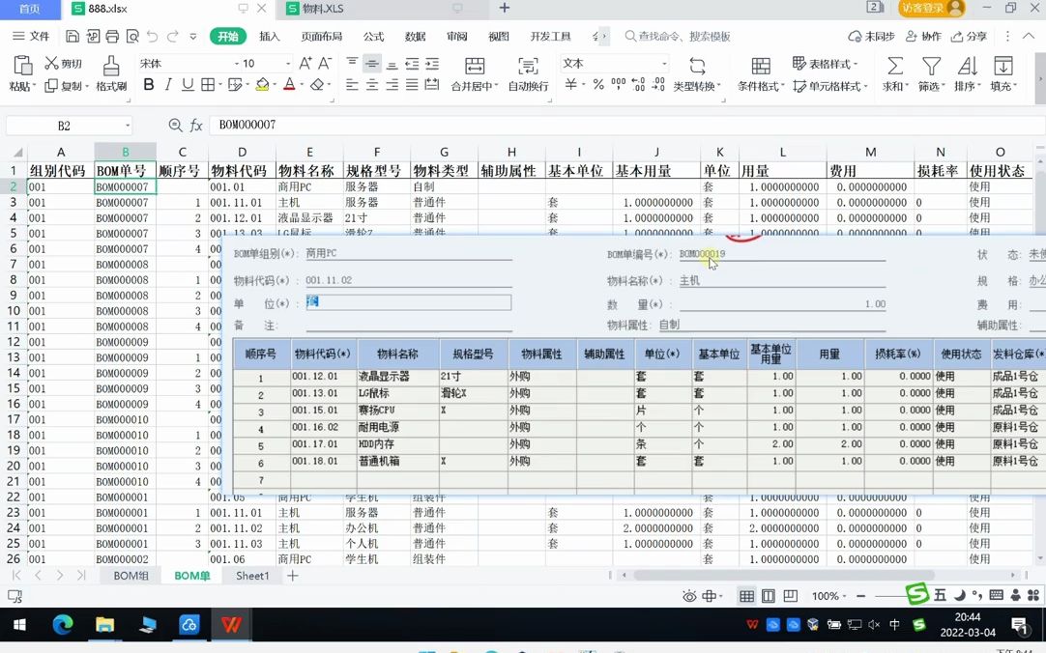
Task: Toggle Bold formatting
Action: tap(147, 85)
